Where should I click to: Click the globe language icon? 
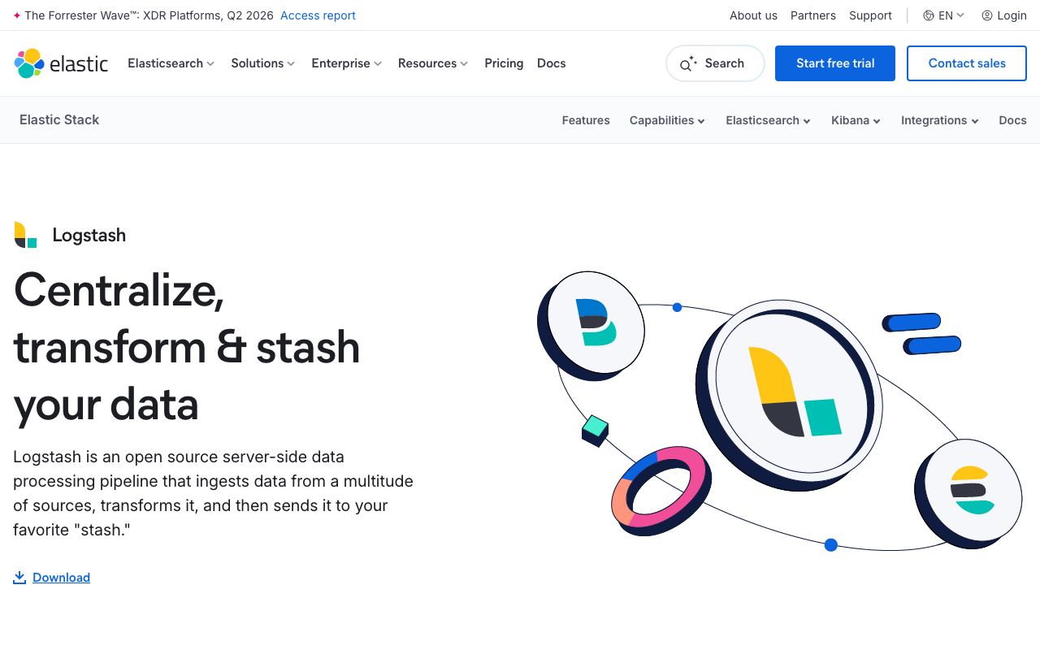point(928,15)
